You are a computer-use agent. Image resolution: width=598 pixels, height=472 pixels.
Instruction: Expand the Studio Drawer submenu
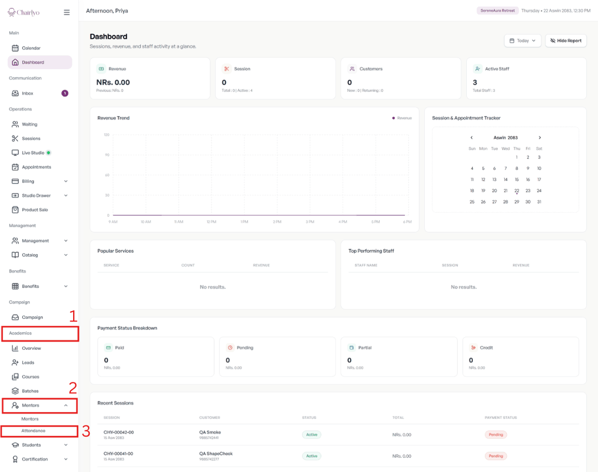coord(66,196)
